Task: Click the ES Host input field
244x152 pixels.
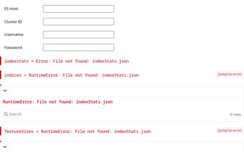Action: point(78,9)
